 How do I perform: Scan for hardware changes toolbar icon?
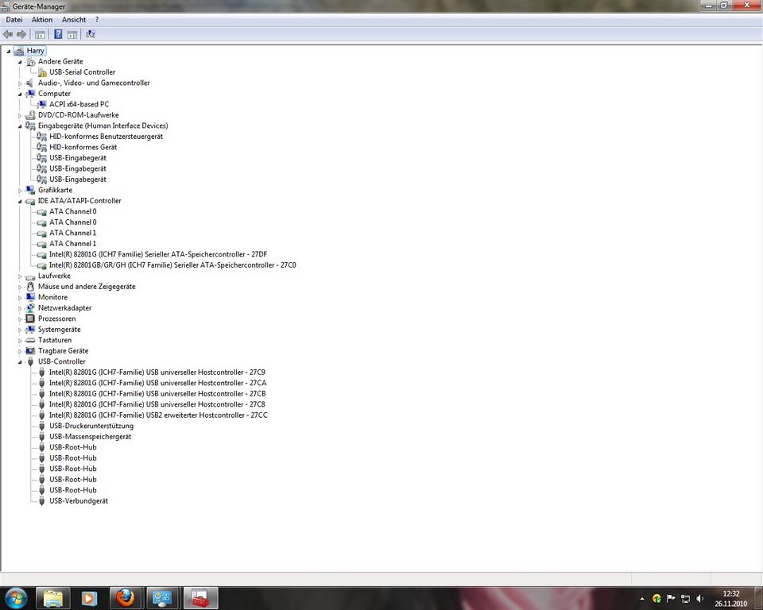click(91, 34)
